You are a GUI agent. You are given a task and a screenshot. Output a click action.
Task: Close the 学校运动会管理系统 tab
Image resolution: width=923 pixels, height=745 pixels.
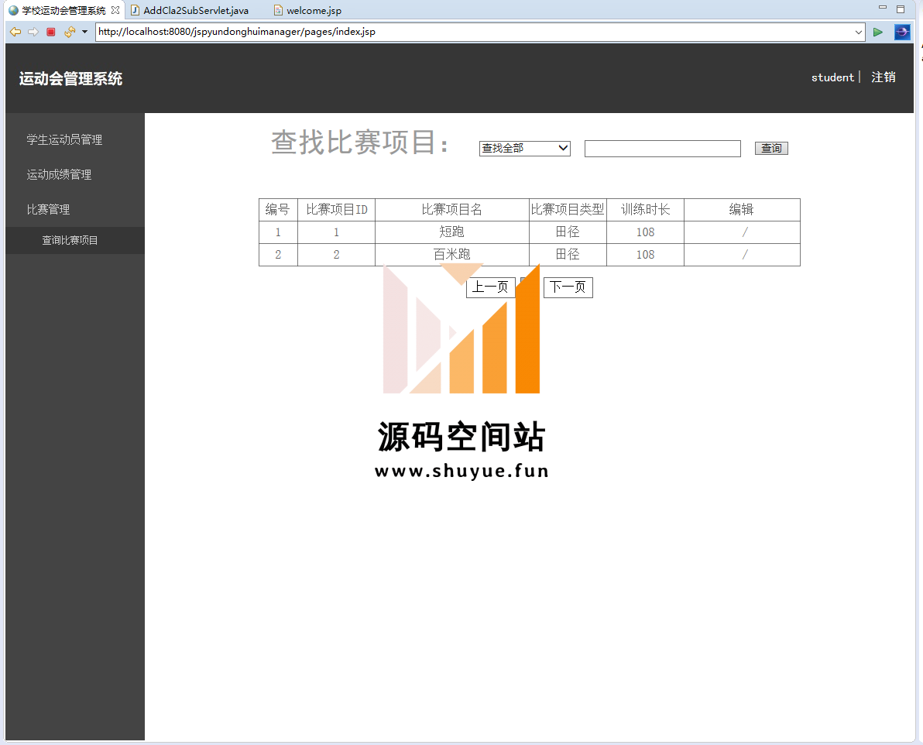point(115,10)
